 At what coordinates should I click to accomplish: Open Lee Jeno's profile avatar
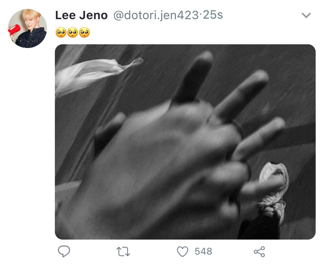click(27, 28)
